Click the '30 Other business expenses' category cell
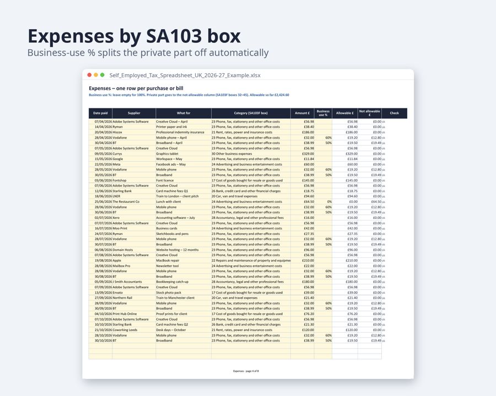Screen dimensions: 496x396 (x=251, y=154)
